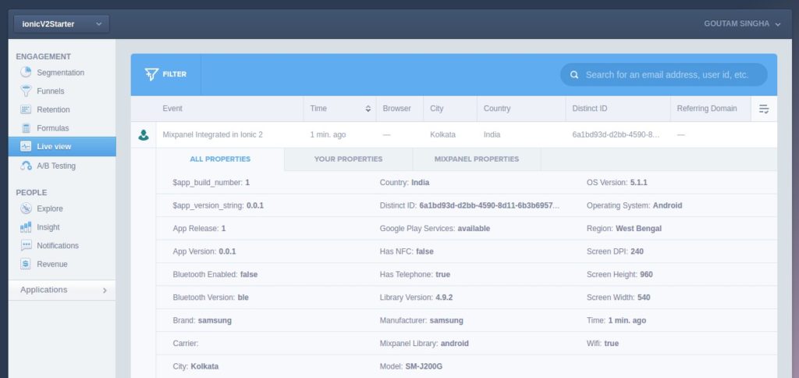Image resolution: width=799 pixels, height=378 pixels.
Task: Open A/B Testing in the sidebar
Action: [56, 166]
